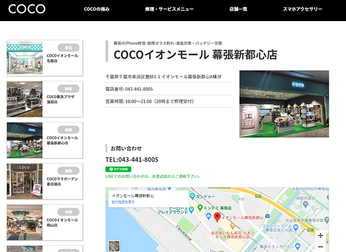Image resolution: width=346 pixels, height=252 pixels.
Task: Click the 東北 region tag on 名取店 card
Action: (69, 48)
